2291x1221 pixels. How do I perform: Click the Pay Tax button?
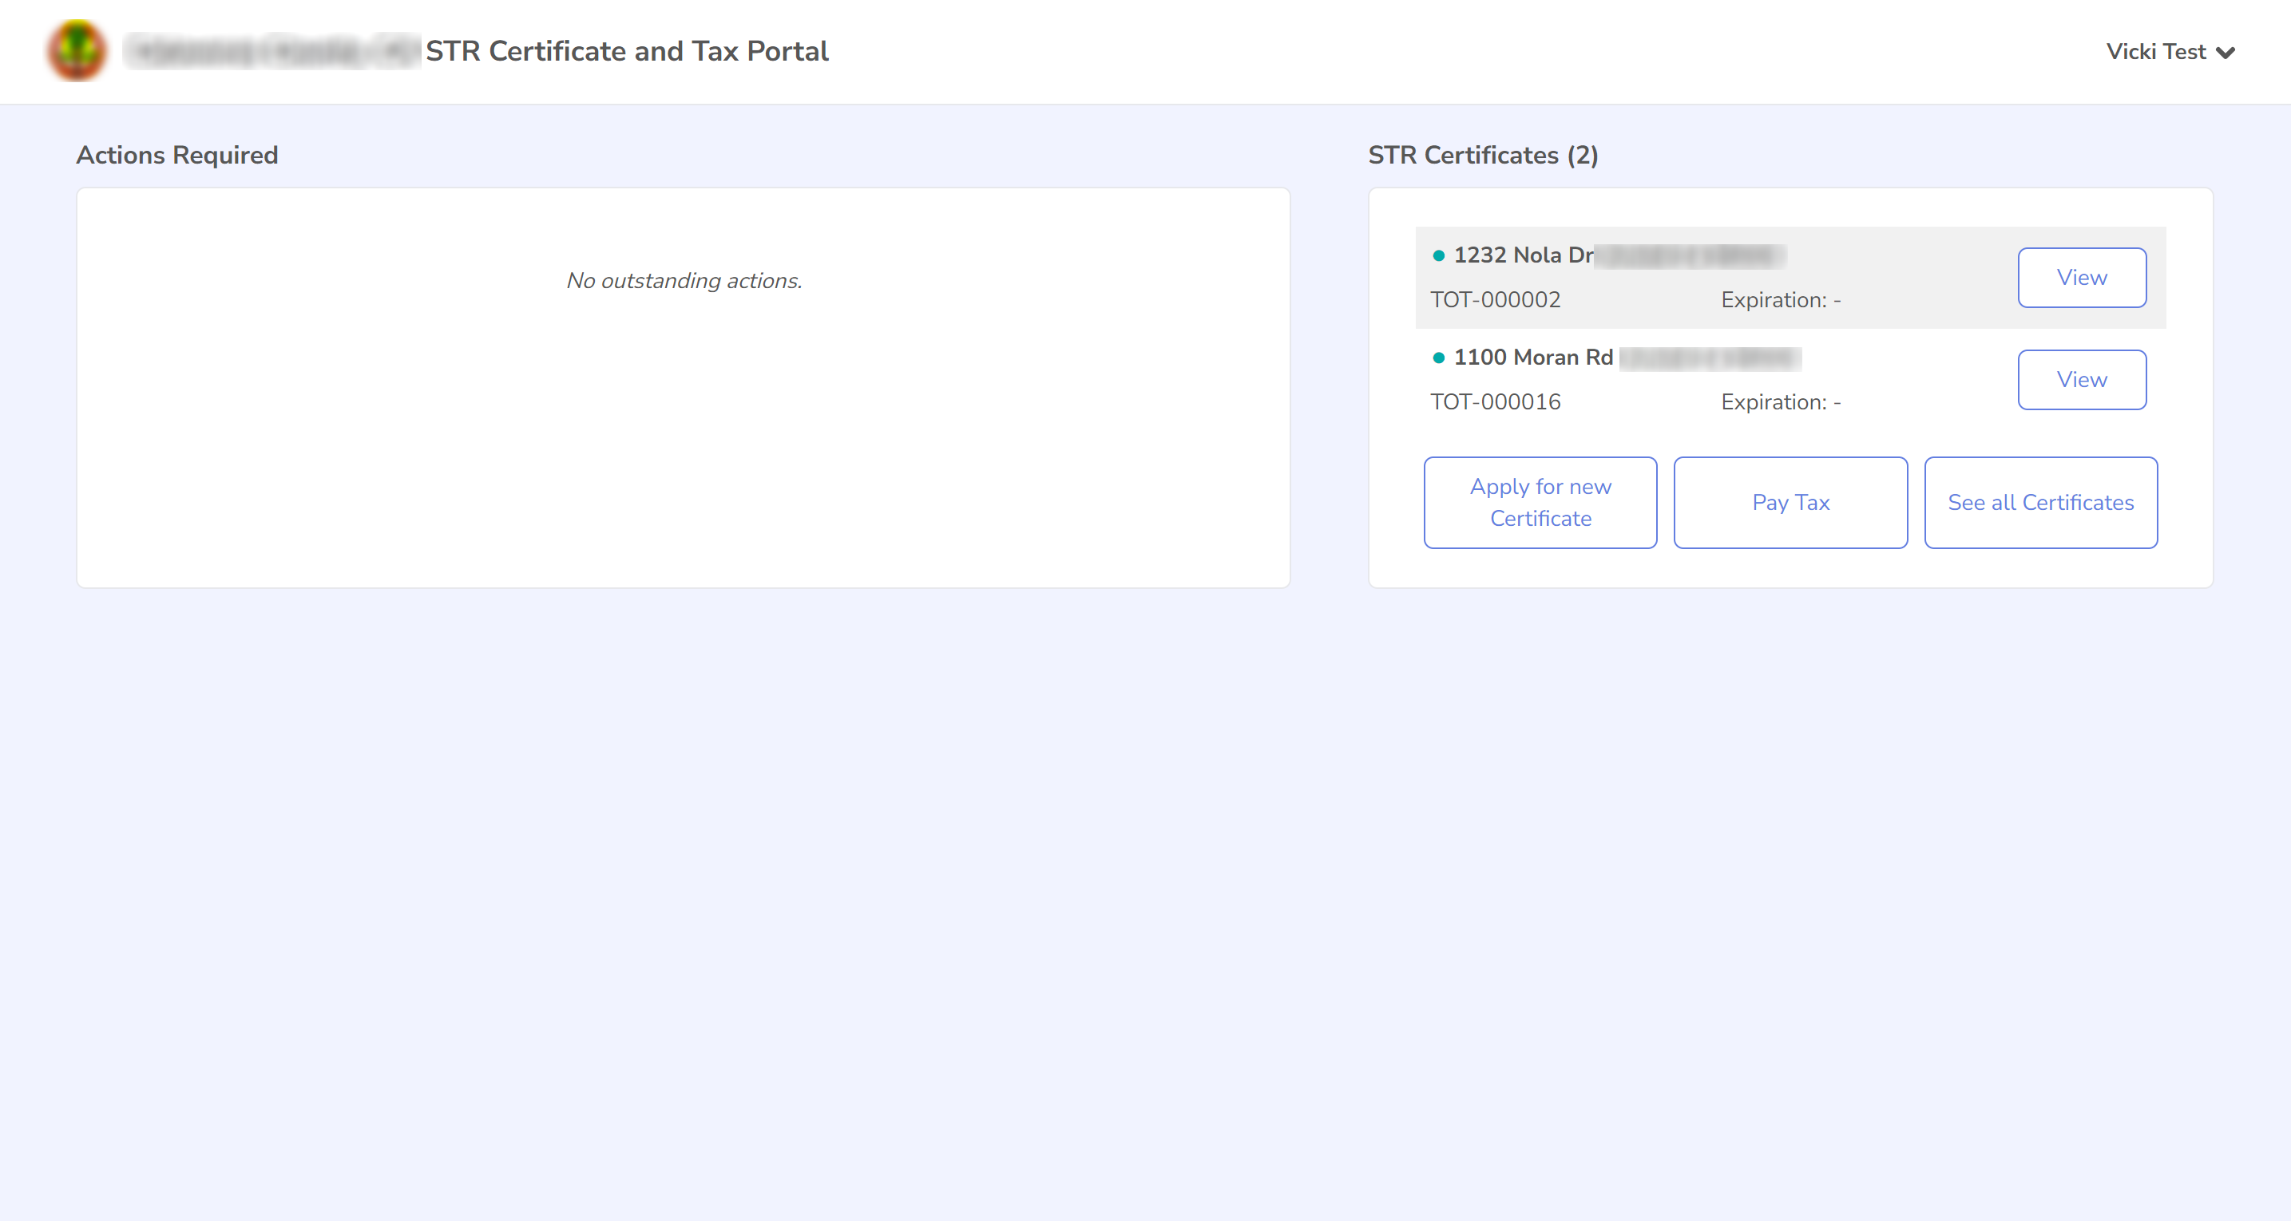pos(1790,503)
